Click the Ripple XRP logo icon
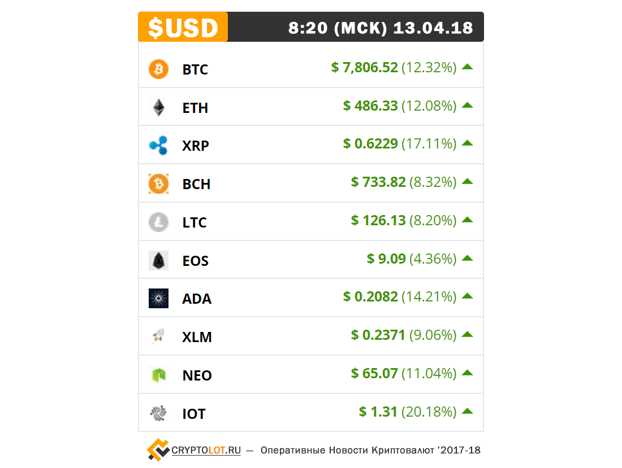622x468 pixels. (158, 146)
